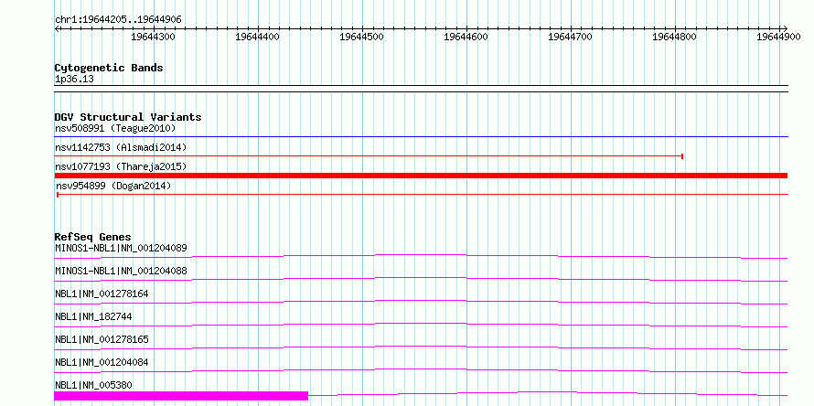This screenshot has width=814, height=406.
Task: Open variant nsv1077193 (Thareja2015)
Action: click(121, 166)
